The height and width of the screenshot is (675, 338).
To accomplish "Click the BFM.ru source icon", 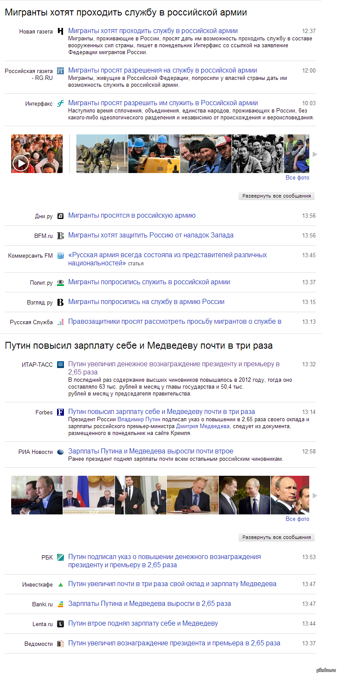I will coord(60,235).
